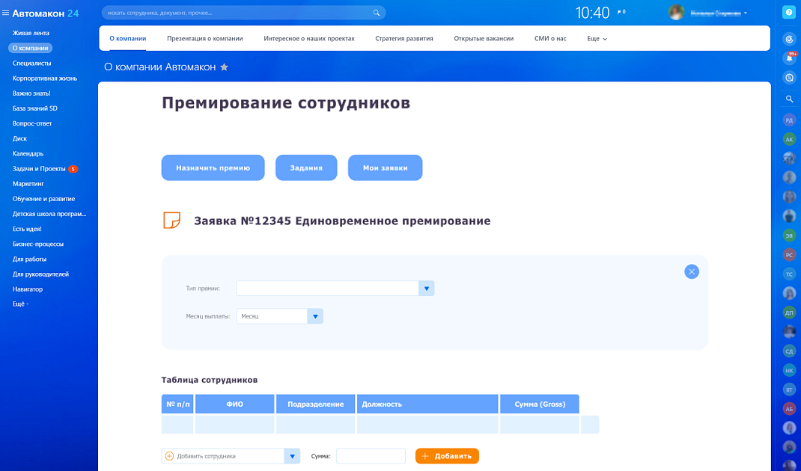Open notifications bell with 99+ badge
Image resolution: width=801 pixels, height=471 pixels.
(x=789, y=58)
